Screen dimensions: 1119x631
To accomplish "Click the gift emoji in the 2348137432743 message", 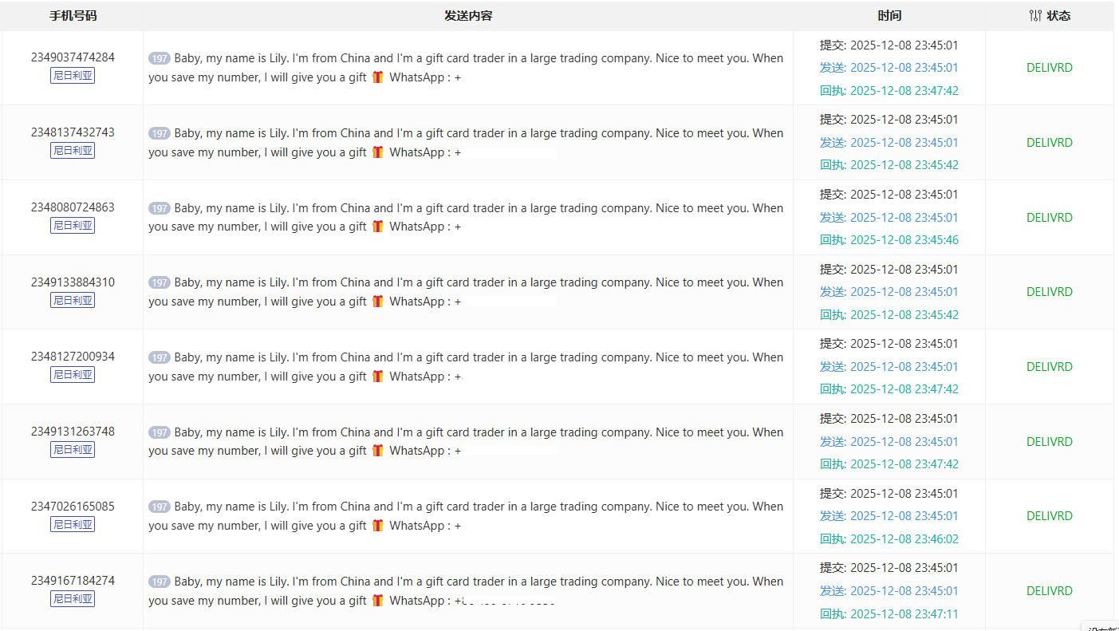I will tap(378, 152).
